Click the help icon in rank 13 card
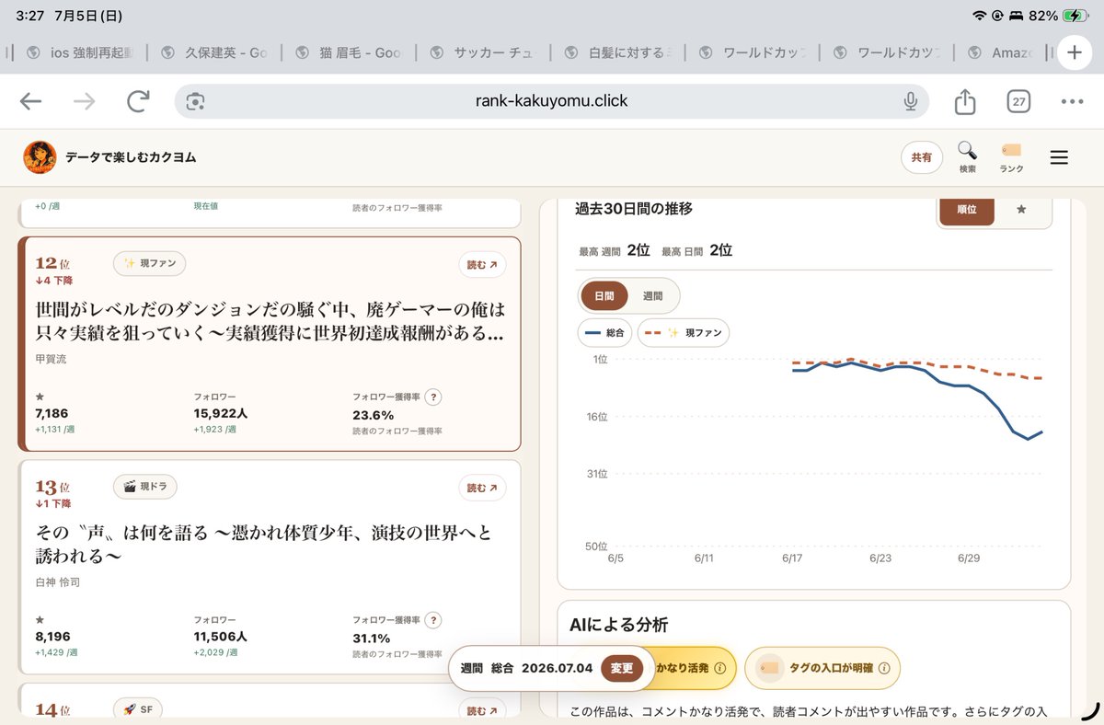This screenshot has width=1104, height=725. [433, 620]
